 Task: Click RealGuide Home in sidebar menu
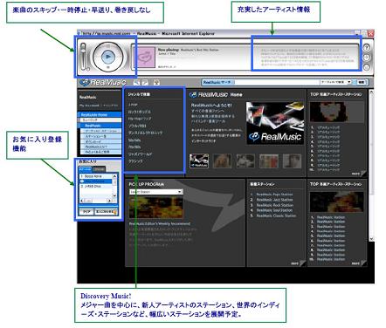click(x=100, y=114)
